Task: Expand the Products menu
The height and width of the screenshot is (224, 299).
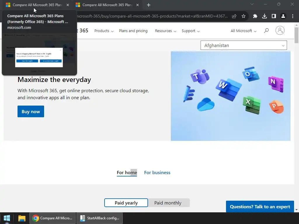Action: pos(104,31)
